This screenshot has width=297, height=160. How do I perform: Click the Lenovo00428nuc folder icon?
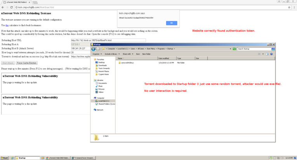click(x=120, y=63)
